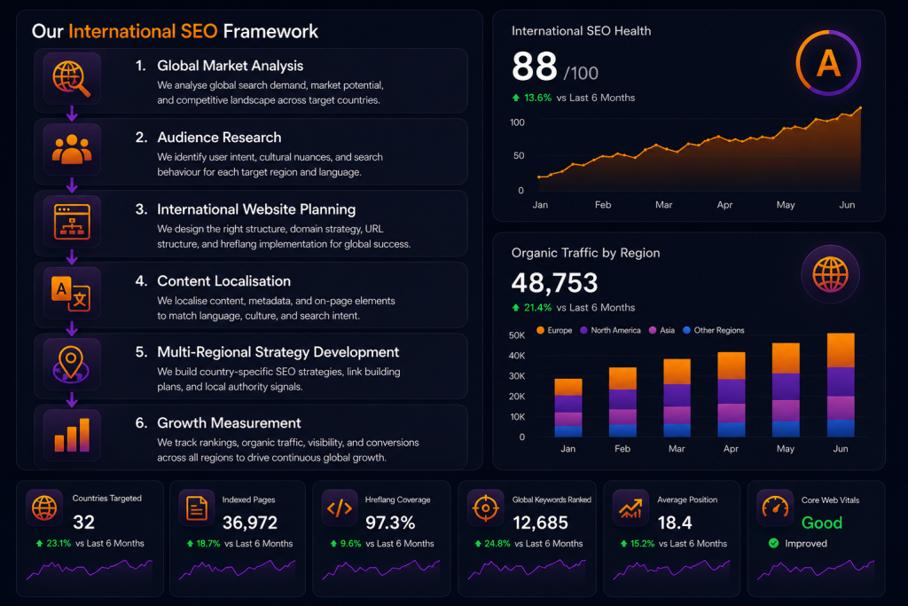Click the globe icon on Countries Targeted card
Viewport: 908px width, 606px height.
(44, 508)
